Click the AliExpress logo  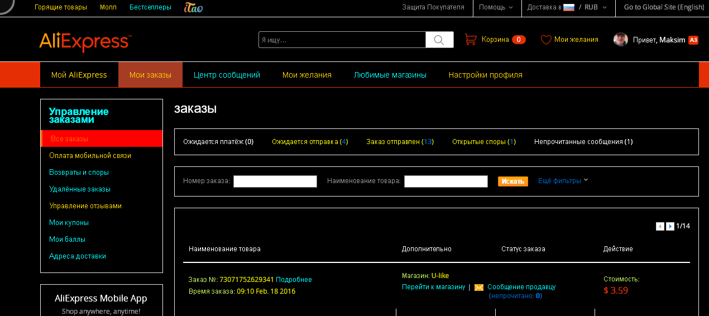(x=85, y=42)
